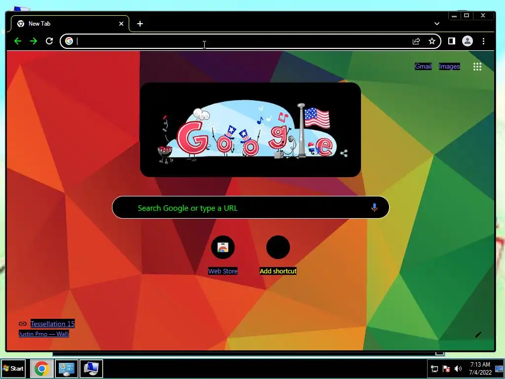Bookmark this tab with the star icon

[x=432, y=41]
